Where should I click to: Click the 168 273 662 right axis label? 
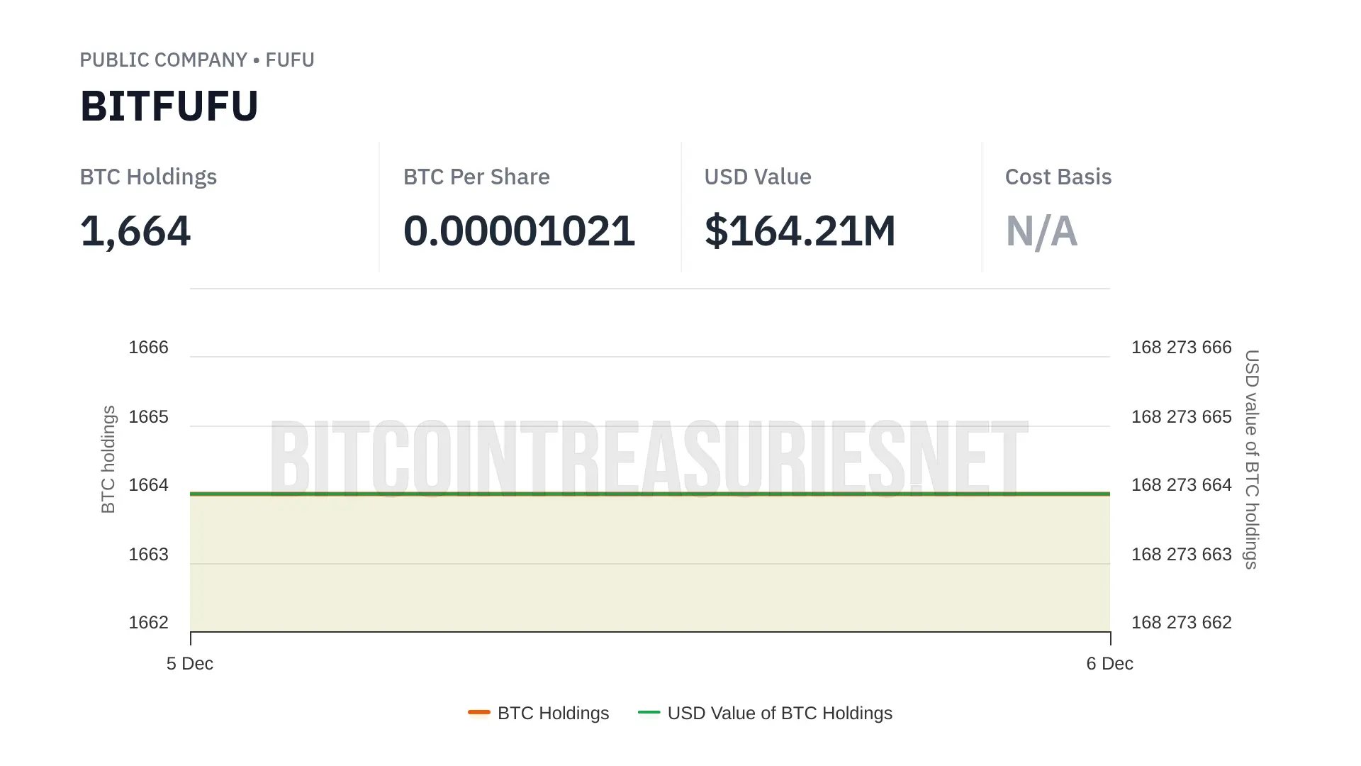(1181, 622)
